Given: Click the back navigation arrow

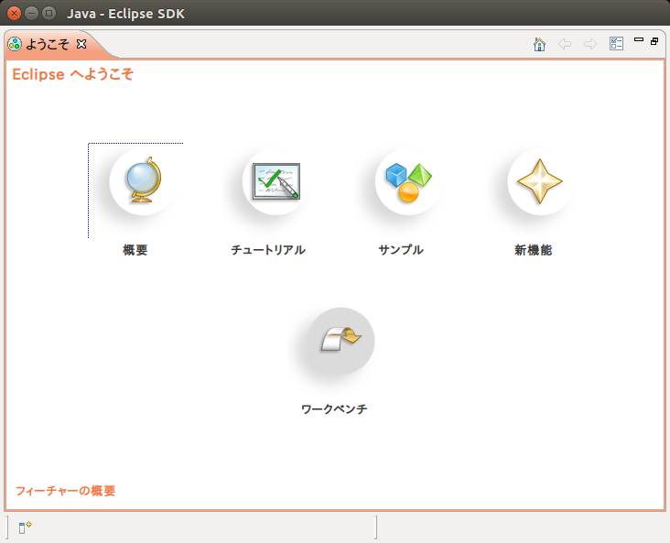Looking at the screenshot, I should coord(565,44).
